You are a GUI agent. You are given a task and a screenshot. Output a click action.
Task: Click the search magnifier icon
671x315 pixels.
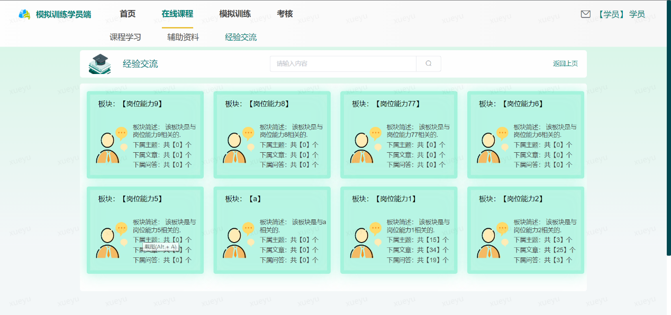429,63
